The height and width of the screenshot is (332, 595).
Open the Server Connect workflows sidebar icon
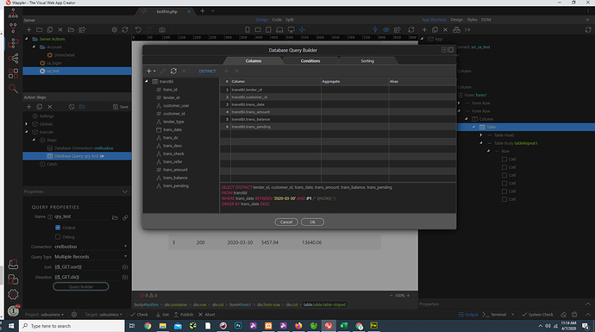13,43
